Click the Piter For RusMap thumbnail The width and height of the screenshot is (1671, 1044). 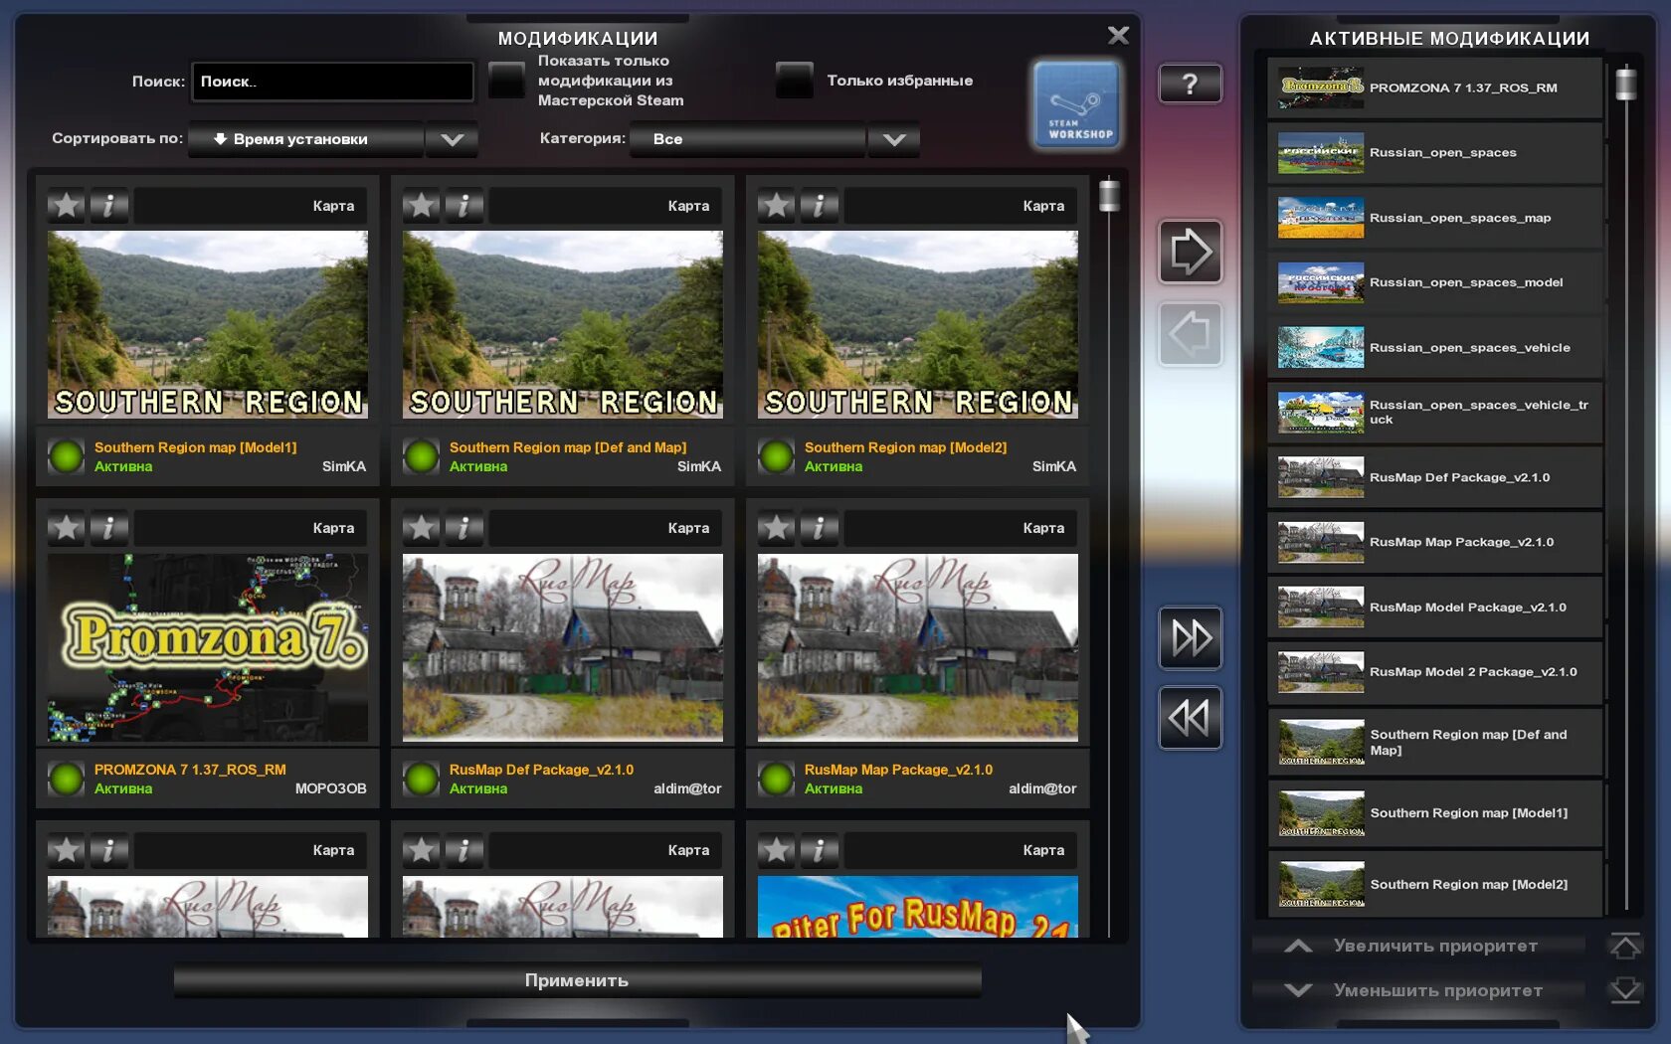[918, 907]
